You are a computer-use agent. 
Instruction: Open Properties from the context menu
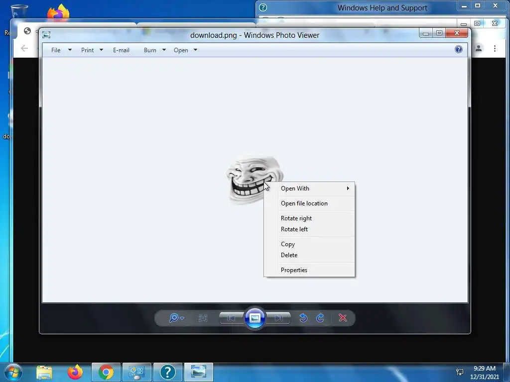pyautogui.click(x=309, y=270)
